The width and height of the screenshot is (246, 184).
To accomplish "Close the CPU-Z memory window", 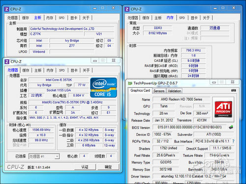I will click(234, 8).
